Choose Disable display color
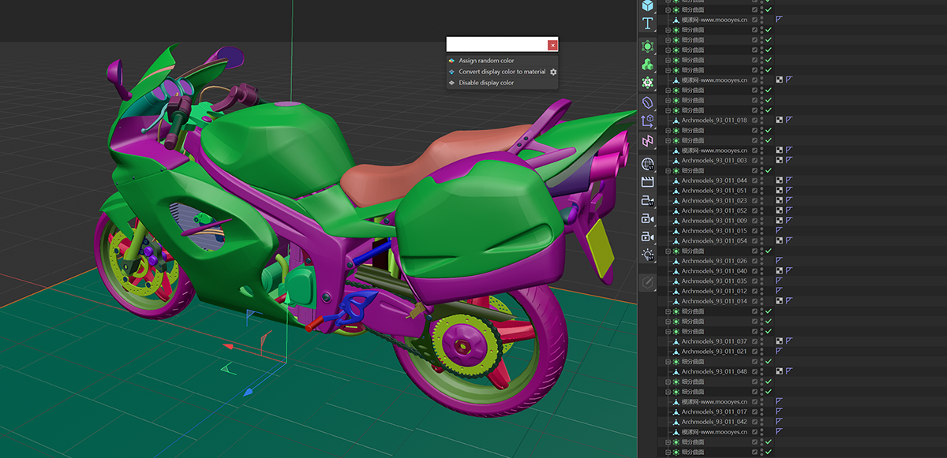This screenshot has width=947, height=458. pyautogui.click(x=486, y=83)
